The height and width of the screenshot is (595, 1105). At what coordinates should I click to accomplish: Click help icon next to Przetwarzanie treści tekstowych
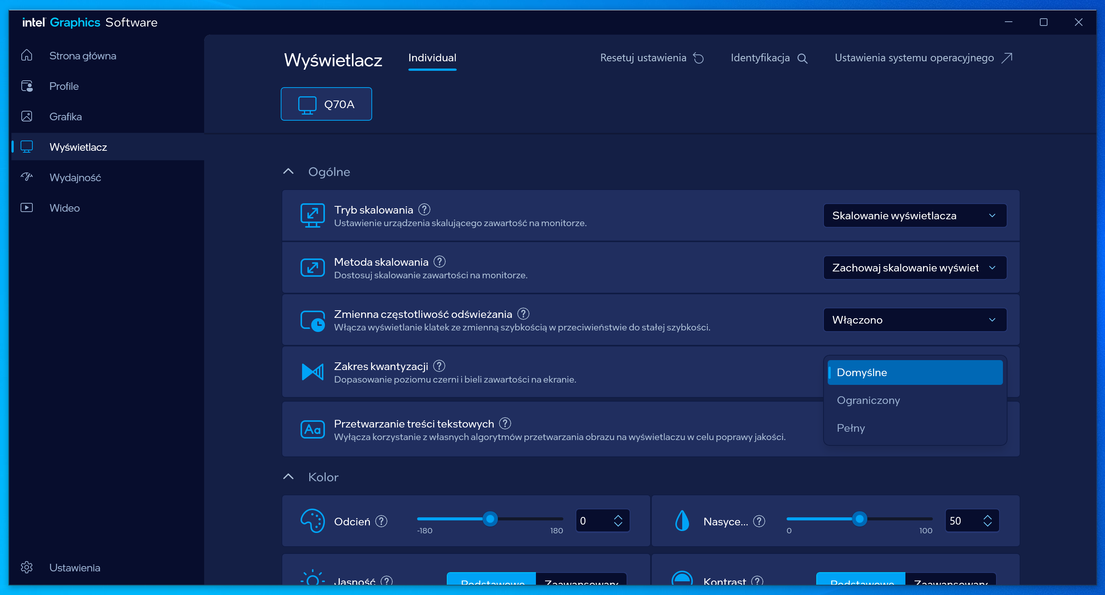505,424
